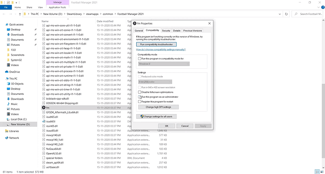Click Run compatibility troubleshooter button
The image size is (325, 174).
coord(156,44)
